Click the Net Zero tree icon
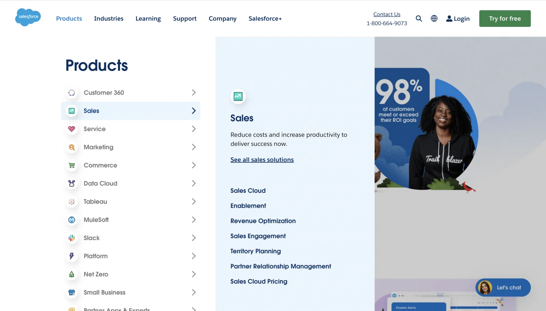This screenshot has height=311, width=546. pyautogui.click(x=71, y=274)
